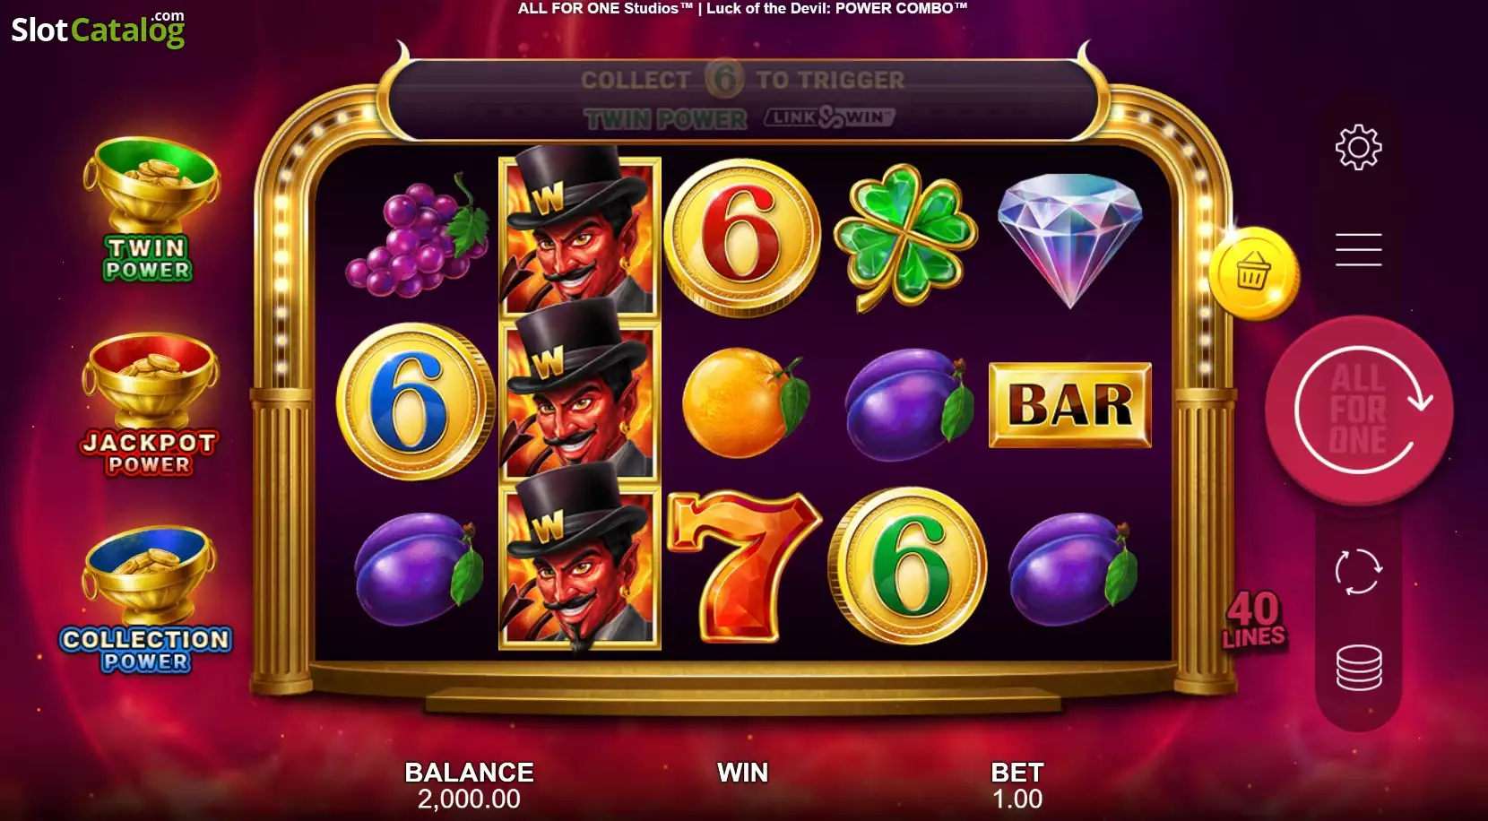Click the SlotCatalog.com logo
The height and width of the screenshot is (821, 1488).
(x=98, y=29)
